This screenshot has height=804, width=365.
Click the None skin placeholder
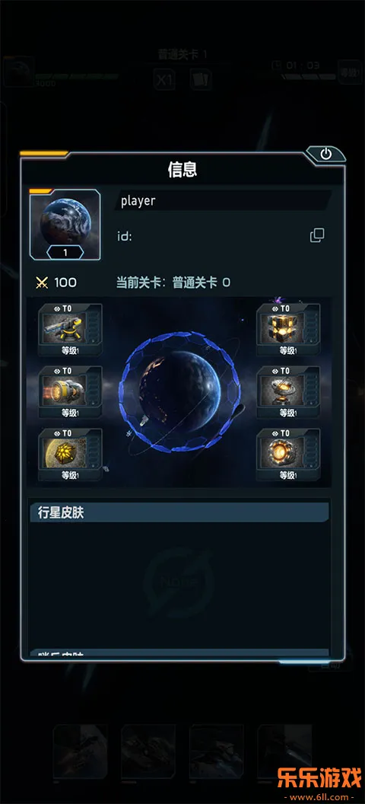tap(178, 582)
